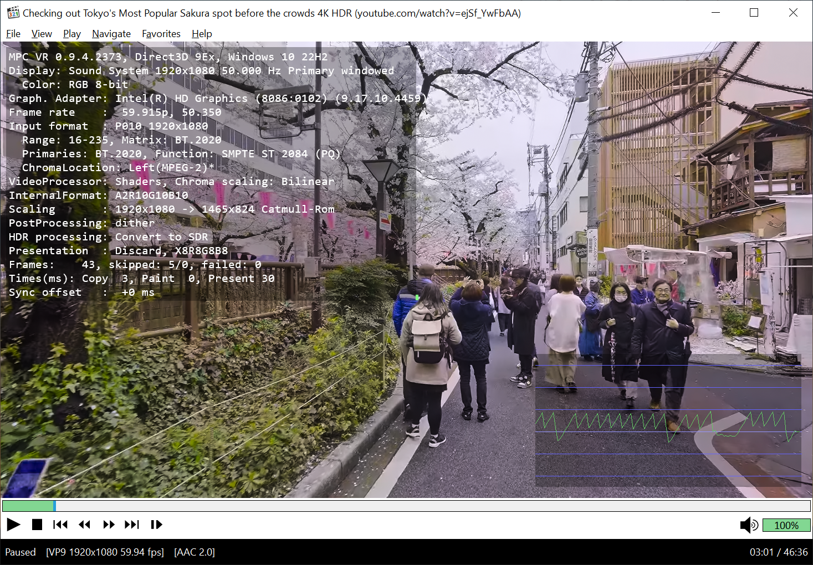Mute audio using the speaker icon
Screen dimensions: 813x565
coord(749,525)
